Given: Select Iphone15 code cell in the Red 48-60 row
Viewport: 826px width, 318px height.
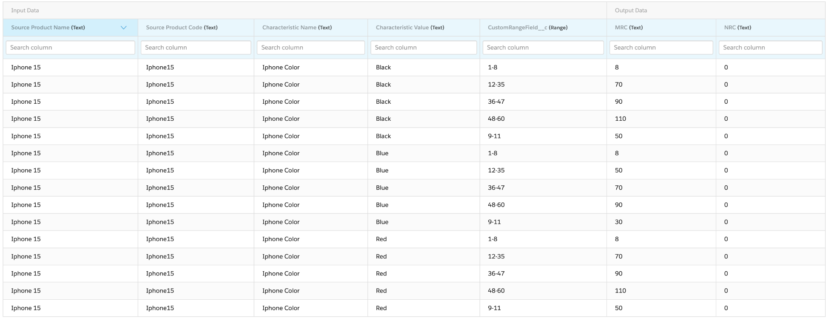Looking at the screenshot, I should pyautogui.click(x=196, y=291).
